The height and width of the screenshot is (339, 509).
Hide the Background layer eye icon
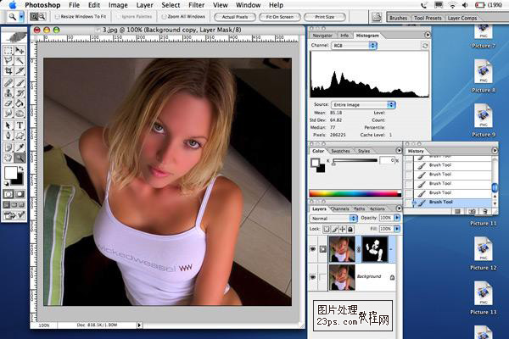tap(313, 277)
